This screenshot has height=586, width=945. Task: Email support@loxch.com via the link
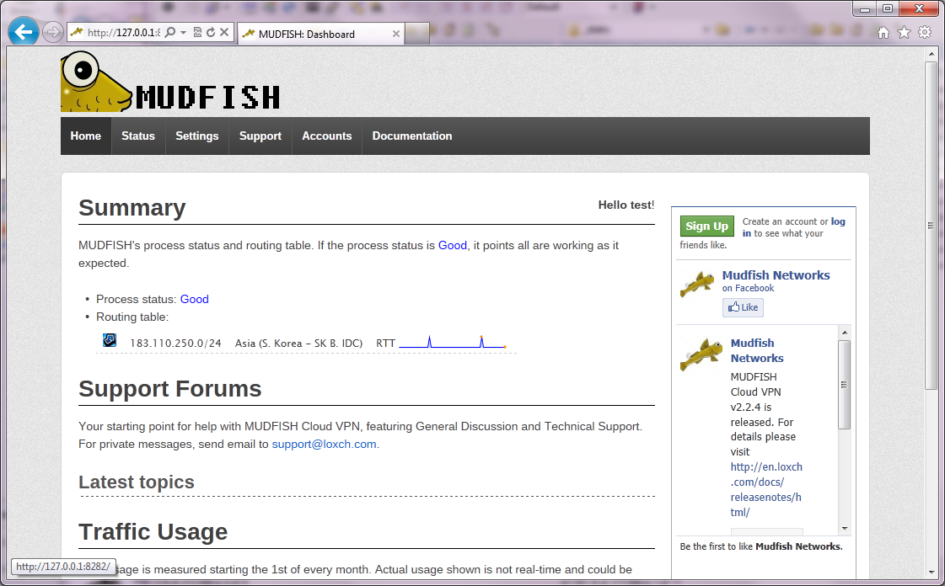point(325,444)
